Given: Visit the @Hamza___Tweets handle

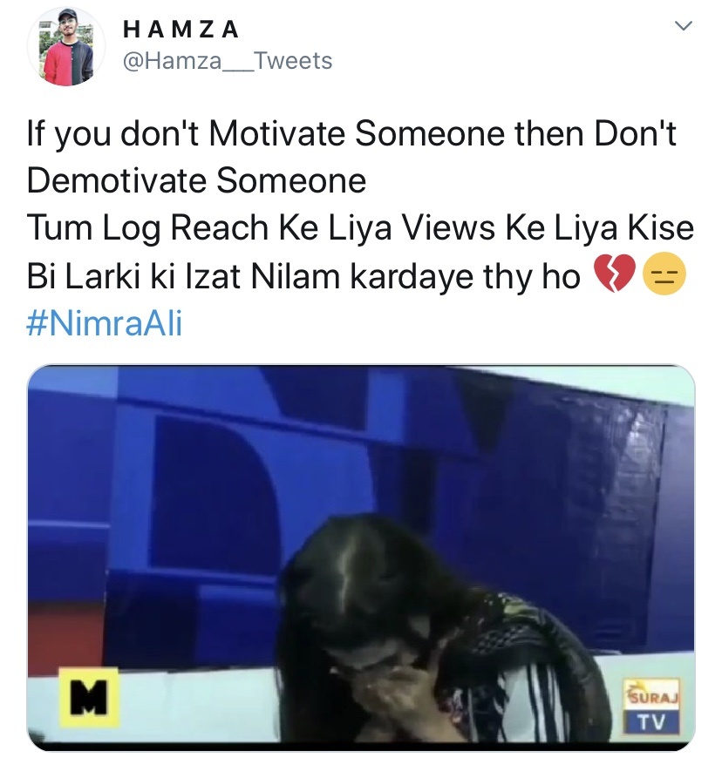Looking at the screenshot, I should click(228, 61).
